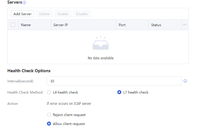
Task: Click the empty inbox placeholder icon
Action: 100,44
